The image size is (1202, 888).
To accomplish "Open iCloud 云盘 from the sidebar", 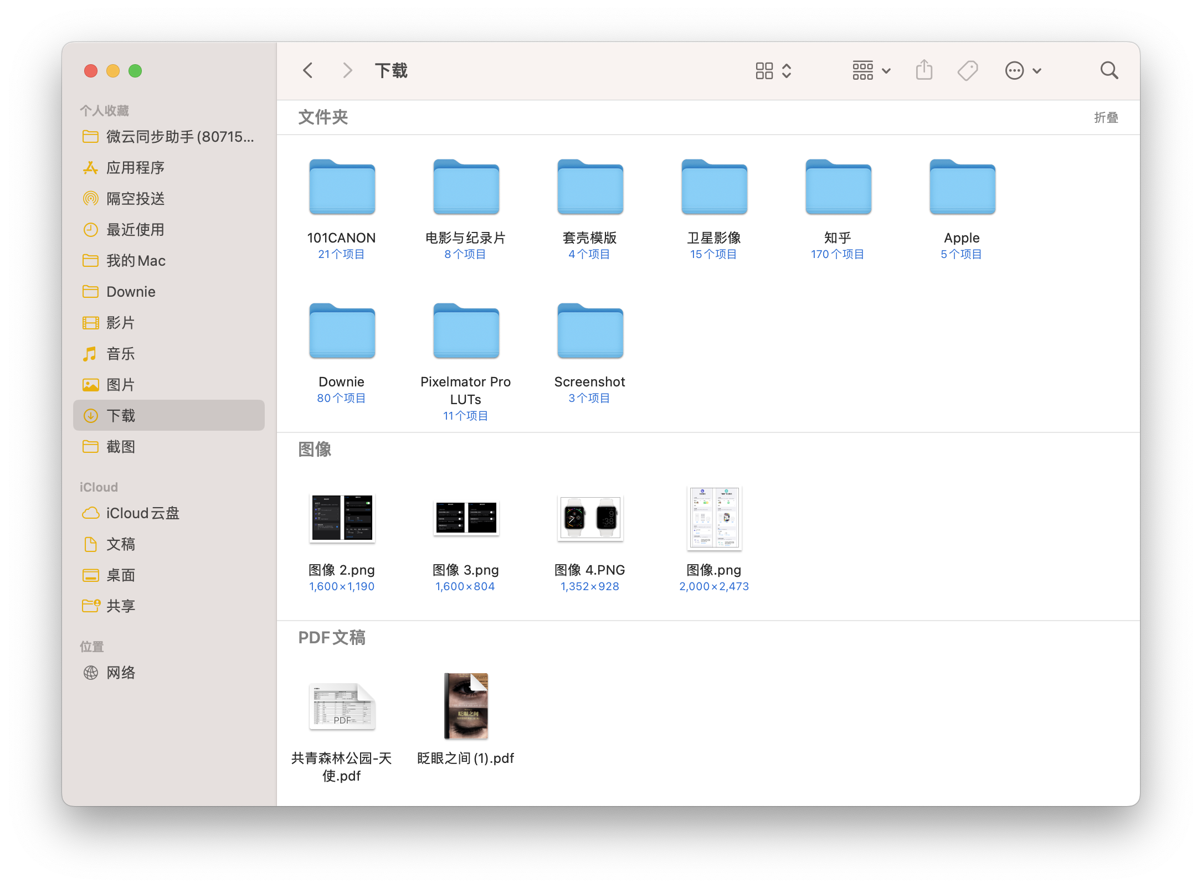I will (142, 513).
